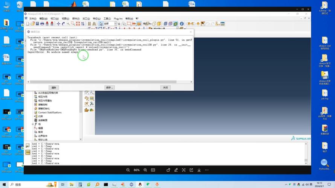Viewport: 335px width, 188px height.
Task: Open the Plug-ins menu
Action: click(x=118, y=18)
